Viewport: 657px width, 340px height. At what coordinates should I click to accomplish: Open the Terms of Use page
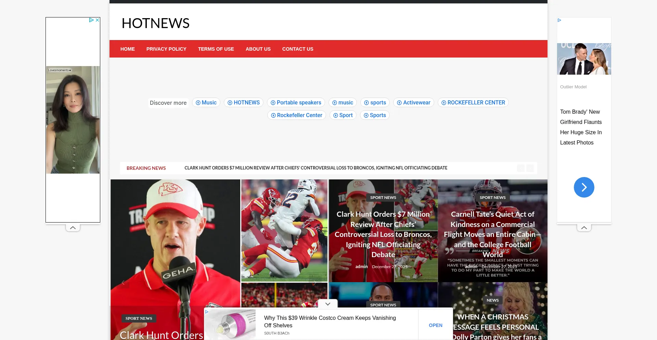(x=216, y=49)
